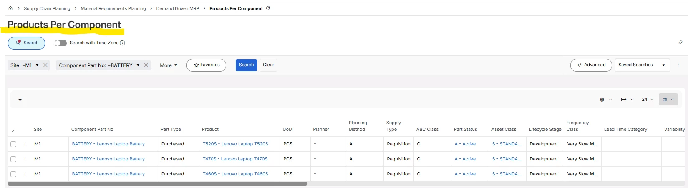Viewport: 688px width, 188px height.
Task: Click the horizontal table scrollbar
Action: click(157, 184)
